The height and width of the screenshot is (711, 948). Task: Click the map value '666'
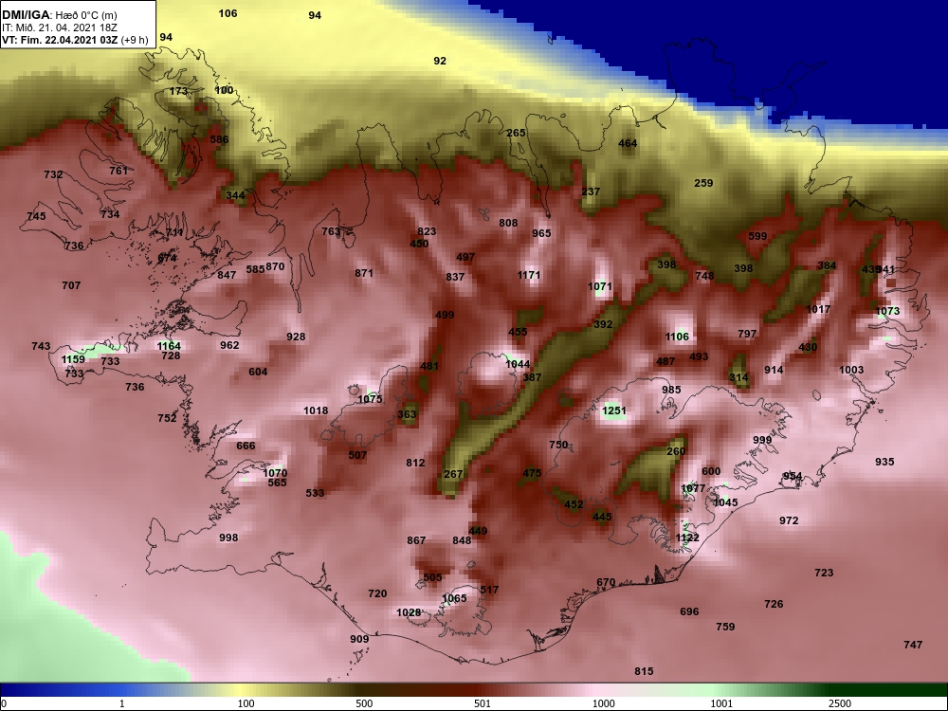pyautogui.click(x=246, y=446)
